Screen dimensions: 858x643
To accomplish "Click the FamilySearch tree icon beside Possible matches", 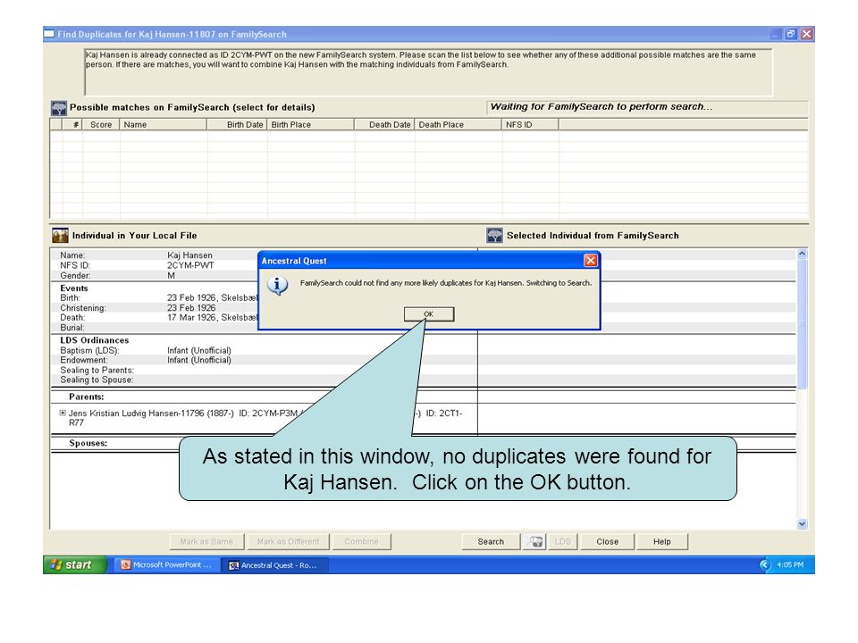I will point(59,108).
